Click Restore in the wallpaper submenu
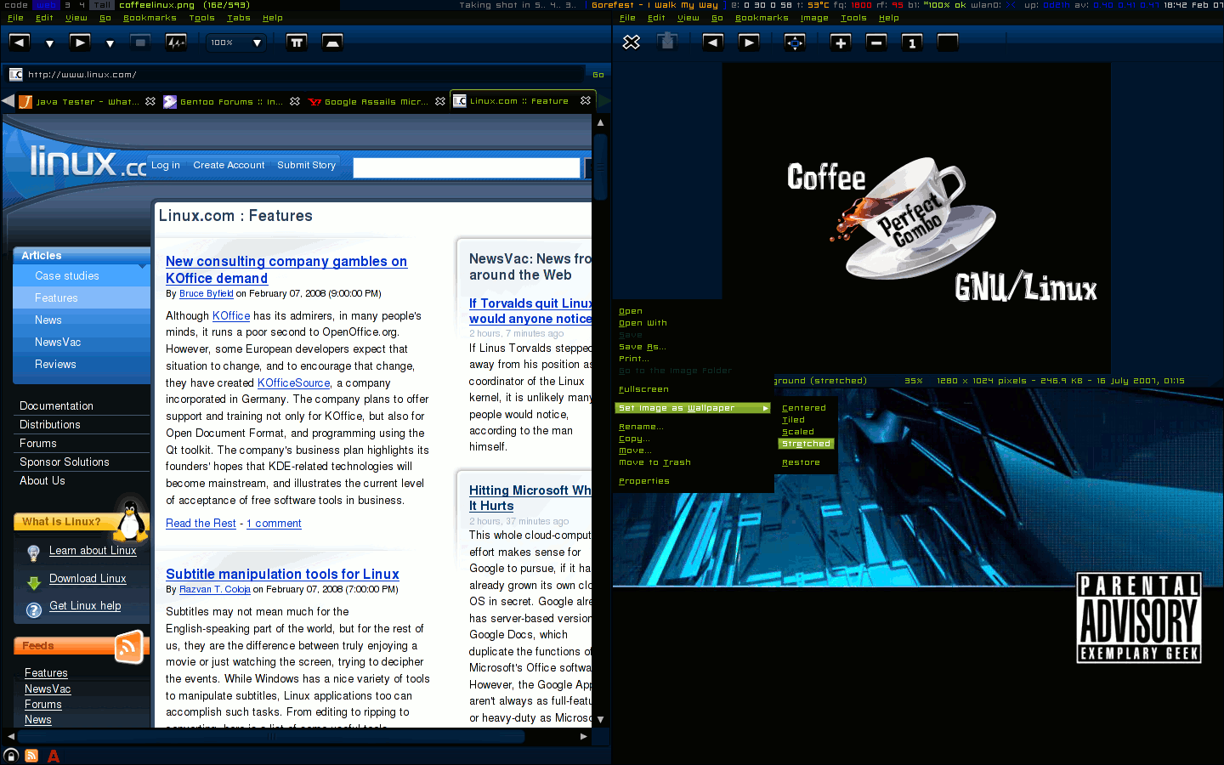Viewport: 1224px width, 765px height. pyautogui.click(x=801, y=462)
